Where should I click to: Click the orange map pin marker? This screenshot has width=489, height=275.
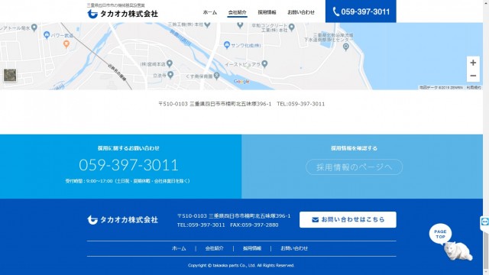pyautogui.click(x=66, y=44)
